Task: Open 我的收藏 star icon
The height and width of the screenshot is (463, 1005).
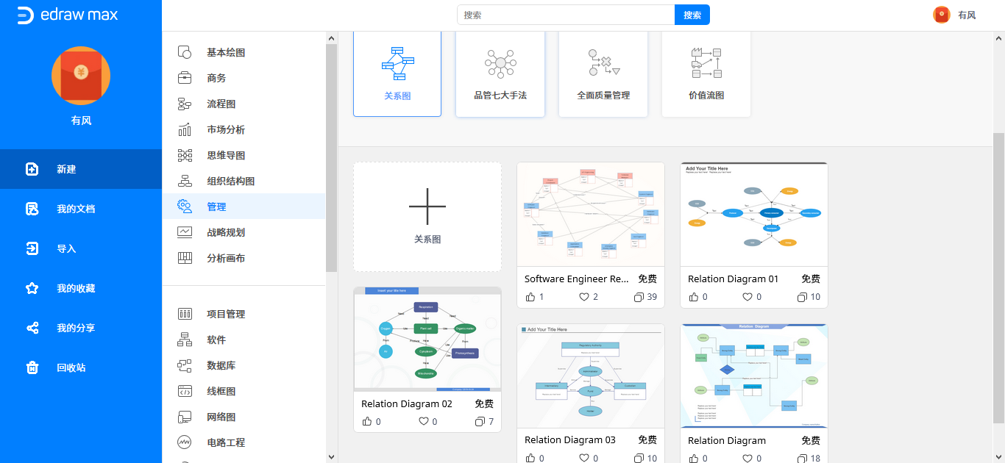Action: coord(32,288)
